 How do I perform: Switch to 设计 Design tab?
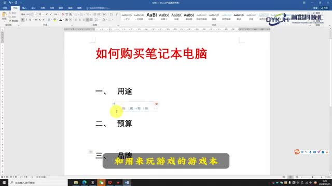click(33, 8)
